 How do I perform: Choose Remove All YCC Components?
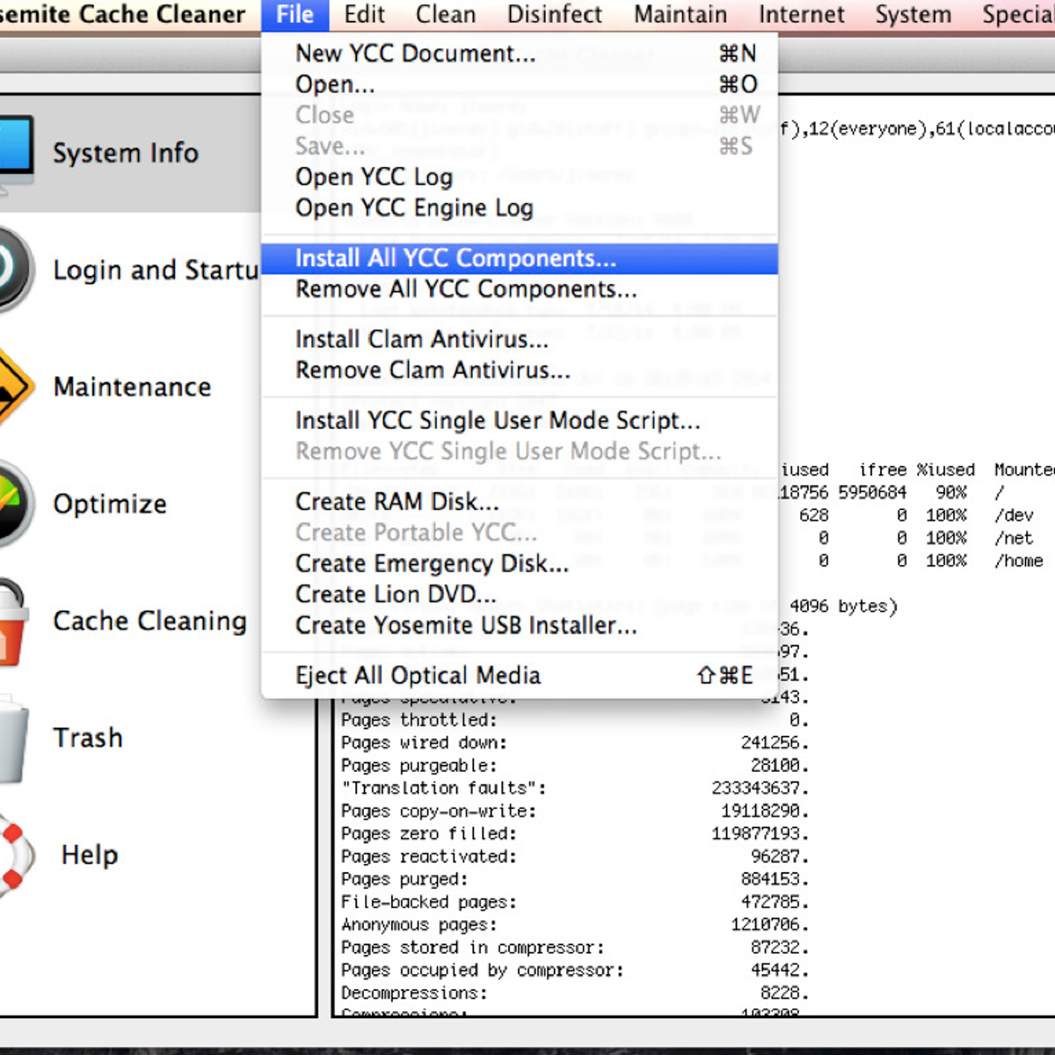click(x=520, y=289)
